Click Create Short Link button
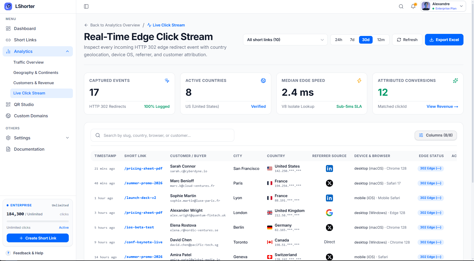The width and height of the screenshot is (474, 261). pos(38,238)
